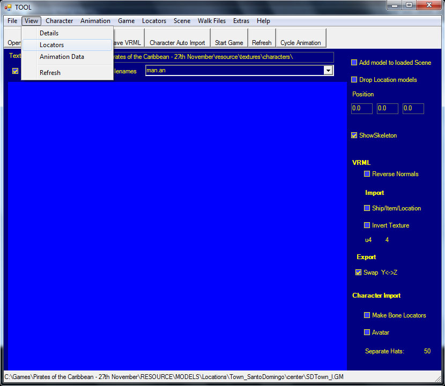Click the Position label

point(363,94)
